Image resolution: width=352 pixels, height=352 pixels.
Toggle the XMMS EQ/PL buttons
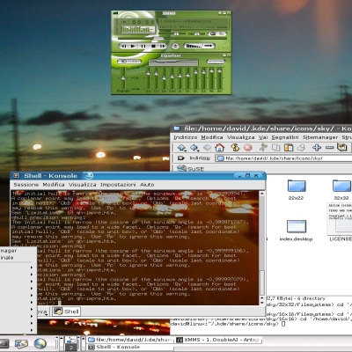pos(217,34)
